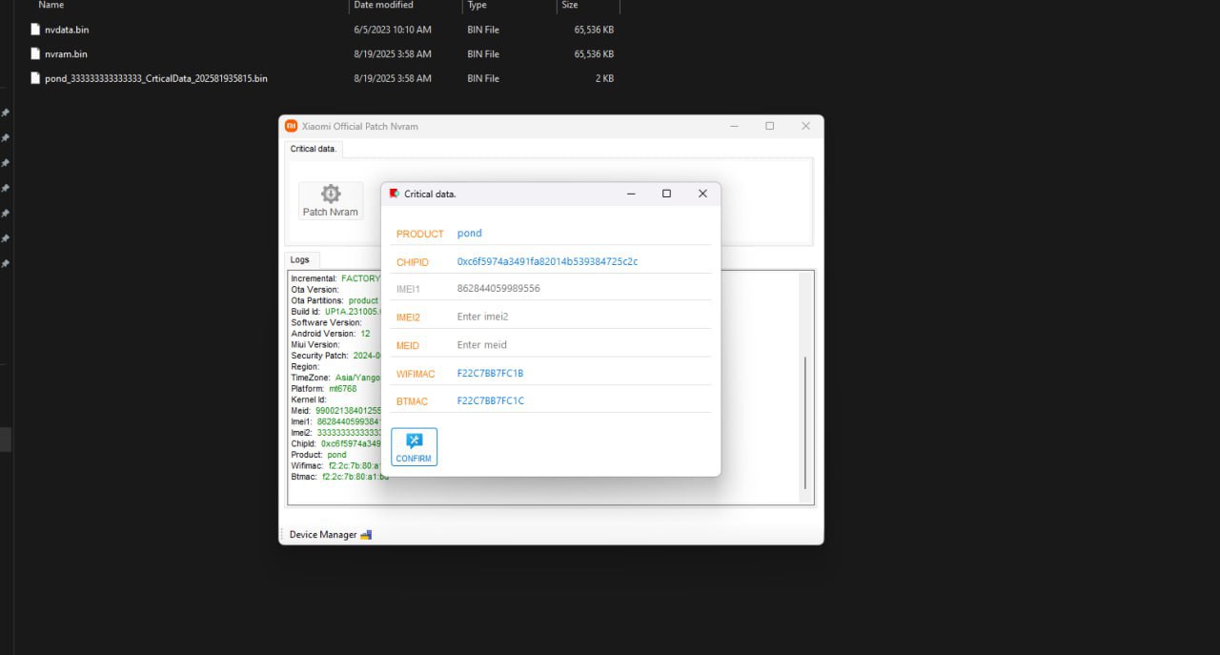This screenshot has width=1220, height=655.
Task: Click the Incremental: FACTORY log line
Action: 335,278
